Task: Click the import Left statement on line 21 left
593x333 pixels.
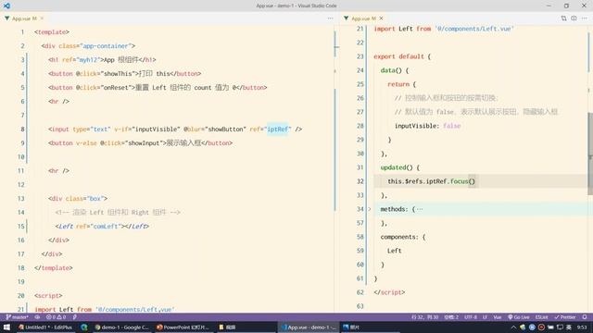Action: pos(105,309)
